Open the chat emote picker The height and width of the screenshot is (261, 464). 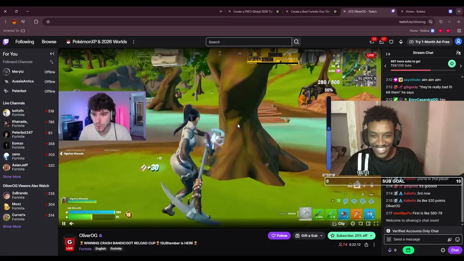coord(457,239)
